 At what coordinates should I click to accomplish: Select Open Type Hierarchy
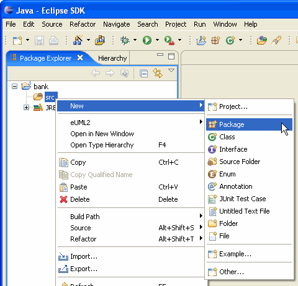click(x=130, y=145)
